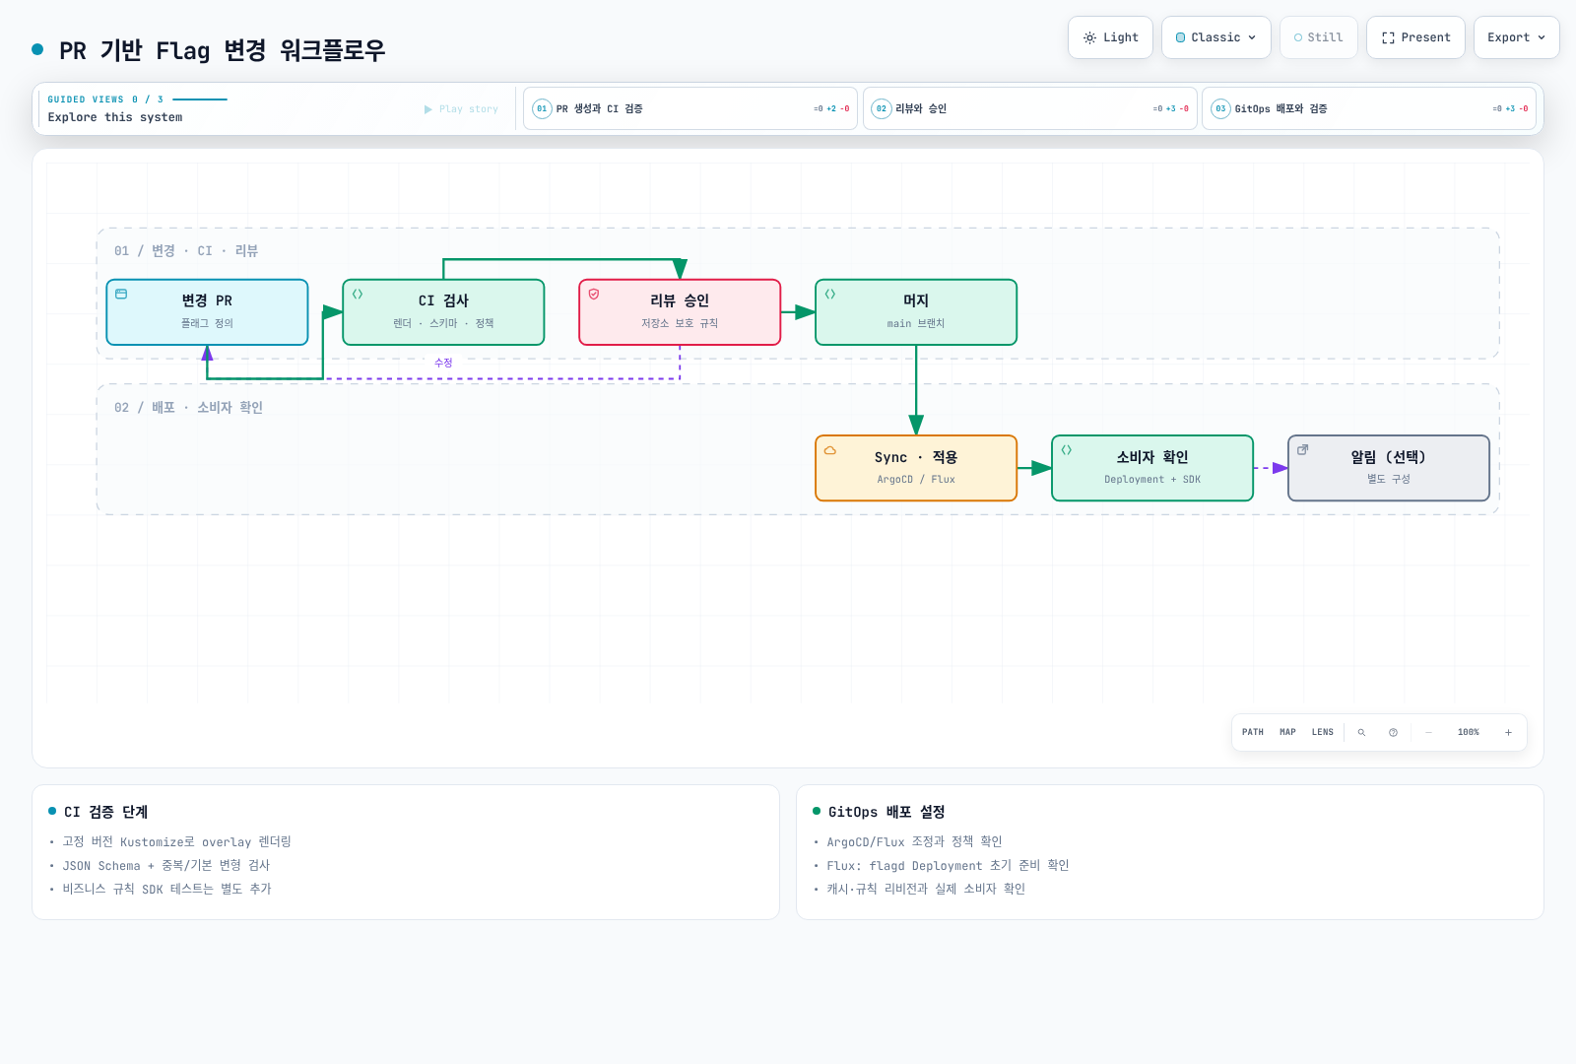Click the GitOps 배포 설정 heading
Image resolution: width=1576 pixels, height=1064 pixels.
(x=886, y=812)
